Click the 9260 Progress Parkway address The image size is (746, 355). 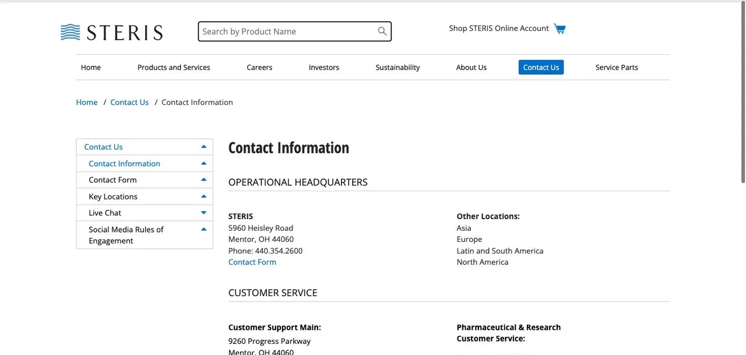(269, 341)
